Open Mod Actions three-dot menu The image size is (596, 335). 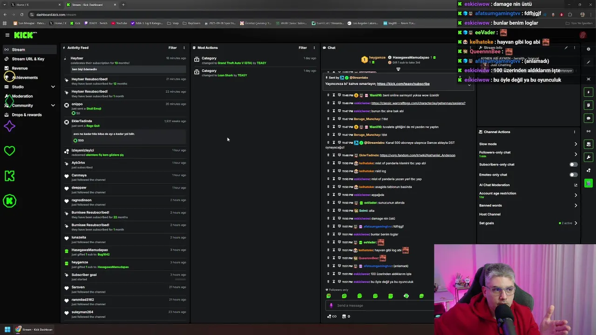(x=314, y=47)
